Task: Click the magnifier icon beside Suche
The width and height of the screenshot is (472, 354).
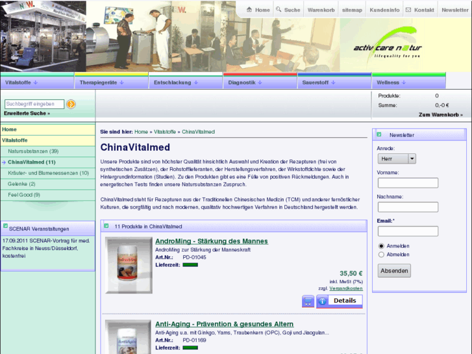Action: click(x=279, y=9)
